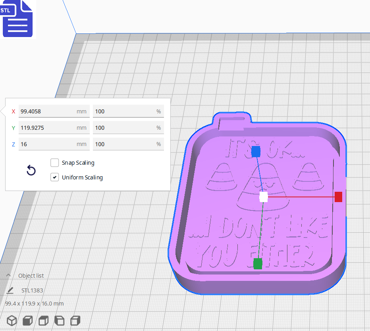370x331 pixels.
Task: Switch to the top view camera preset
Action: point(43,321)
